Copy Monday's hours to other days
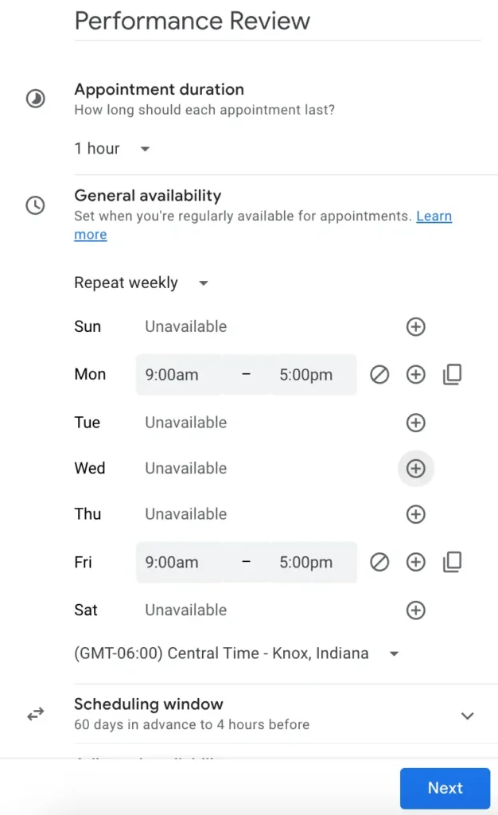 pyautogui.click(x=453, y=374)
